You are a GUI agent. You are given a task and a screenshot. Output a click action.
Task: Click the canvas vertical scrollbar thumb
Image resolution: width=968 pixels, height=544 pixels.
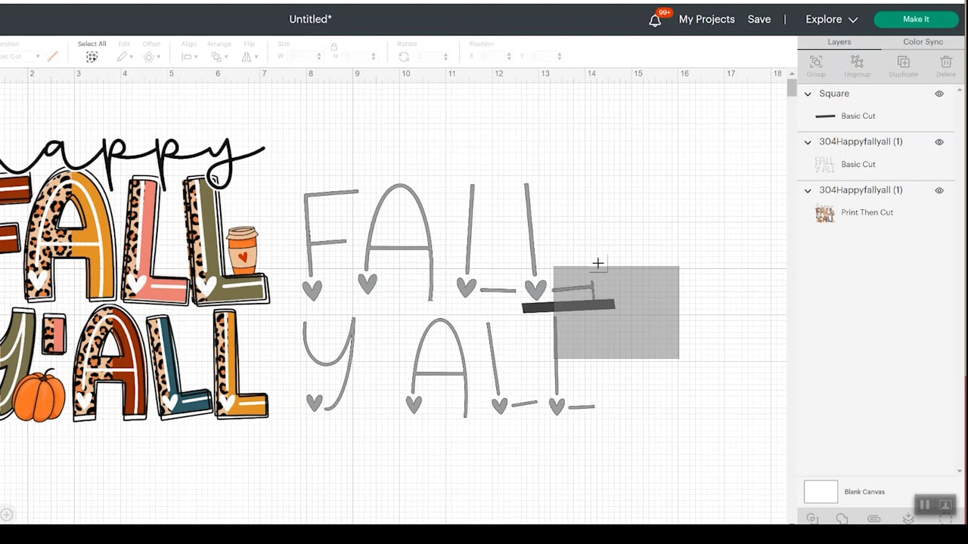(x=792, y=89)
